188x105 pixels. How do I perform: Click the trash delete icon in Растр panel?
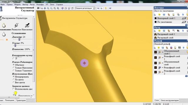[183, 31]
